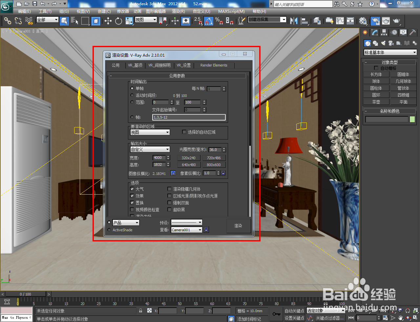Viewport: 420px width, 322px height.
Task: Select the 活动时间段 radio button
Action: pyautogui.click(x=132, y=95)
